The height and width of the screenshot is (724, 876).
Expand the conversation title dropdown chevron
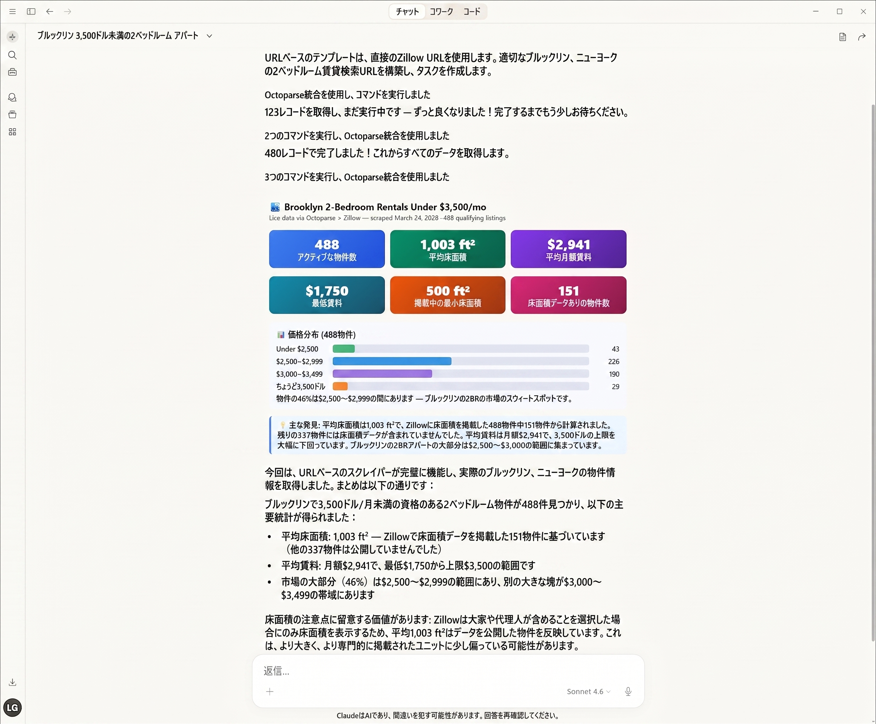(209, 36)
